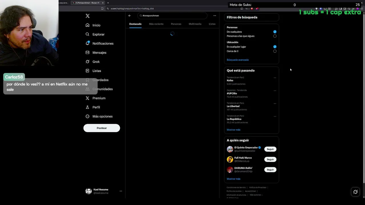This screenshot has height=205, width=365.
Task: Click back arrow beside search box
Action: (x=130, y=16)
